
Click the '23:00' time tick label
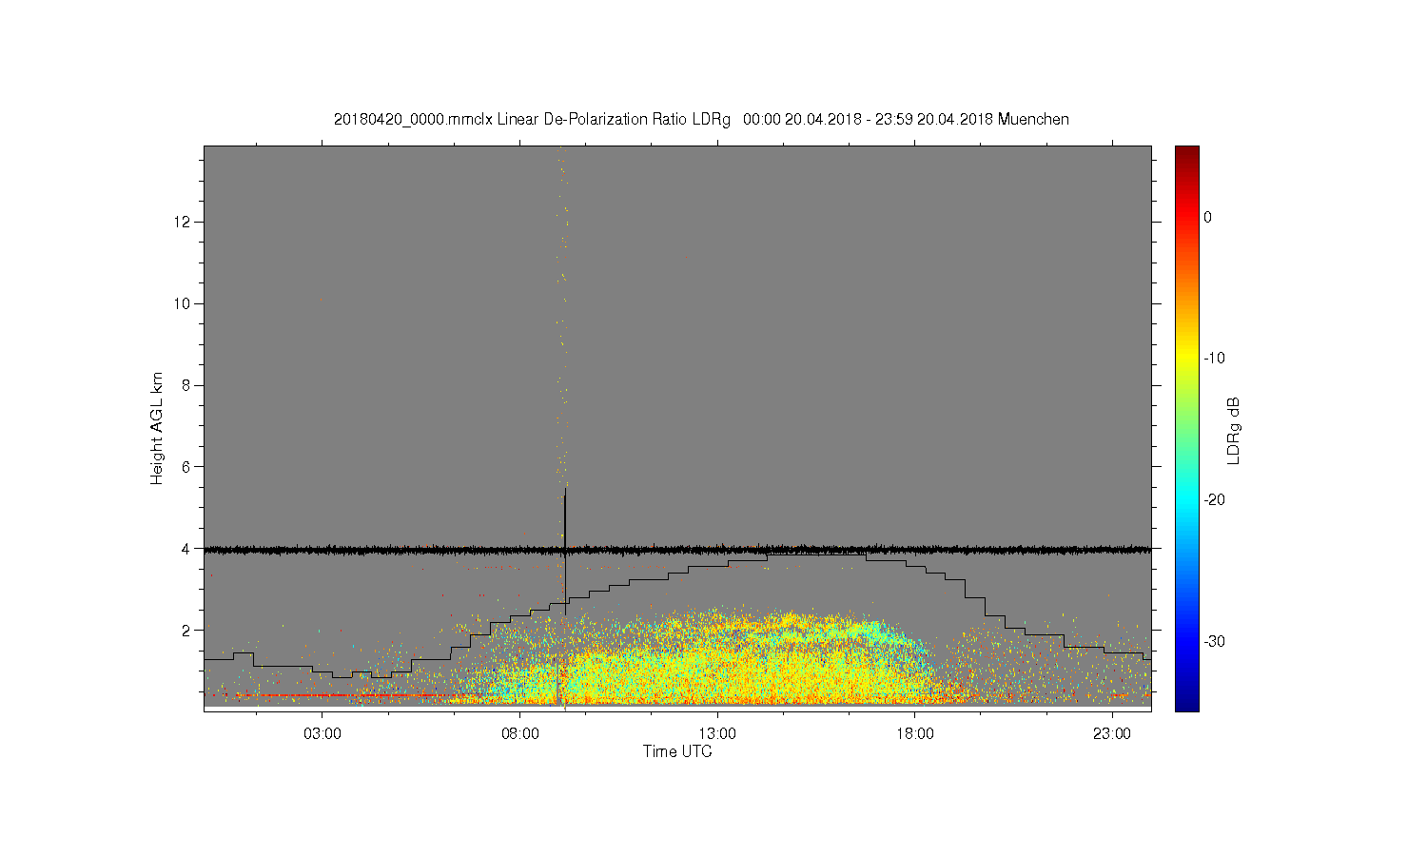pyautogui.click(x=1112, y=734)
